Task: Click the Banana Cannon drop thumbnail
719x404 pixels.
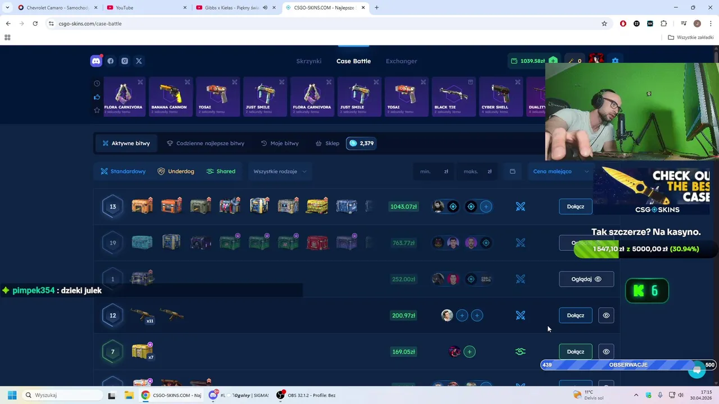Action: (x=170, y=97)
